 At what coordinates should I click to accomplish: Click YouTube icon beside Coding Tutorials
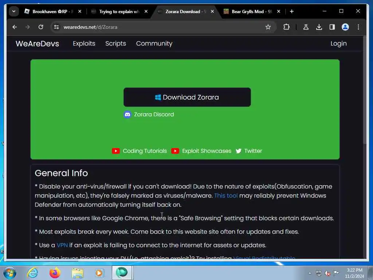tap(116, 151)
